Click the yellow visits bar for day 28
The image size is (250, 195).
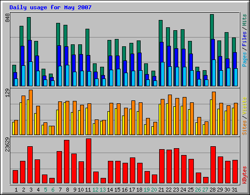(211, 117)
